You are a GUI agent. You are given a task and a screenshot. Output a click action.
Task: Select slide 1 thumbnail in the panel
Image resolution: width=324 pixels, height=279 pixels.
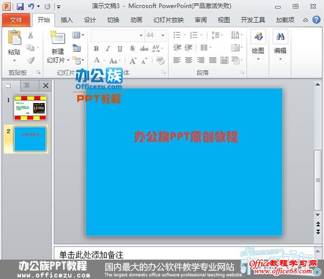click(30, 107)
